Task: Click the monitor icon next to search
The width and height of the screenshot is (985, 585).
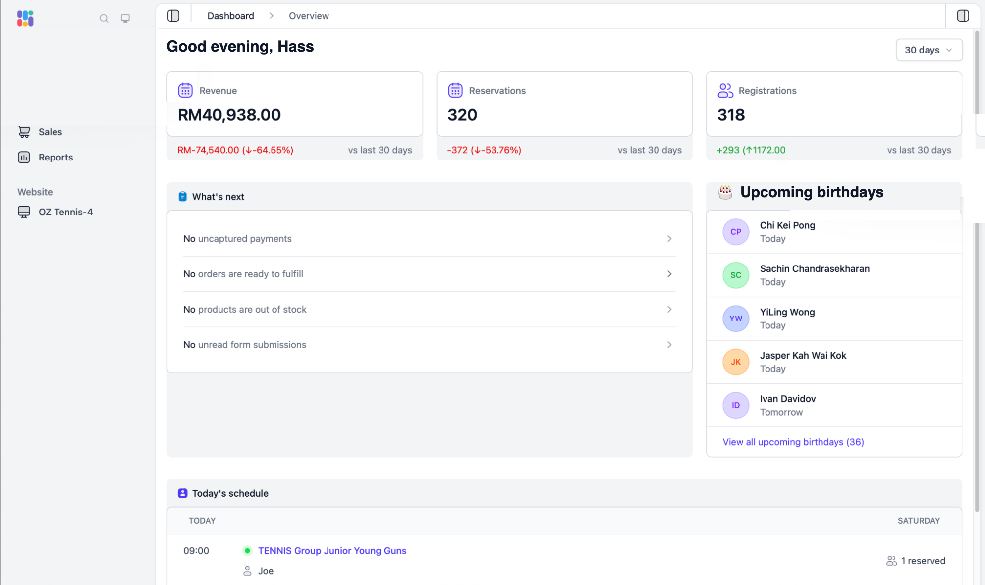Action: 125,18
